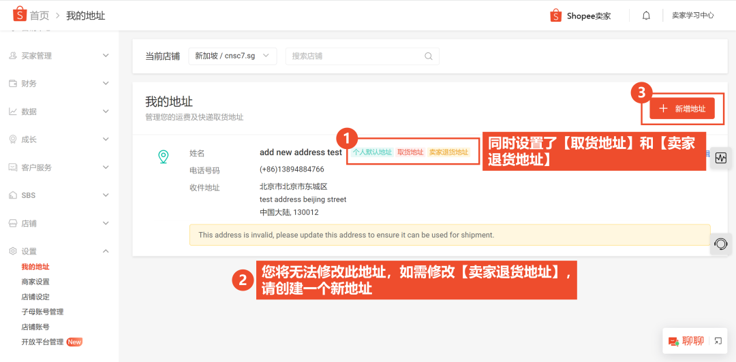Screen dimensions: 736x362
Task: Click the activity monitor widget icon
Action: click(720, 158)
